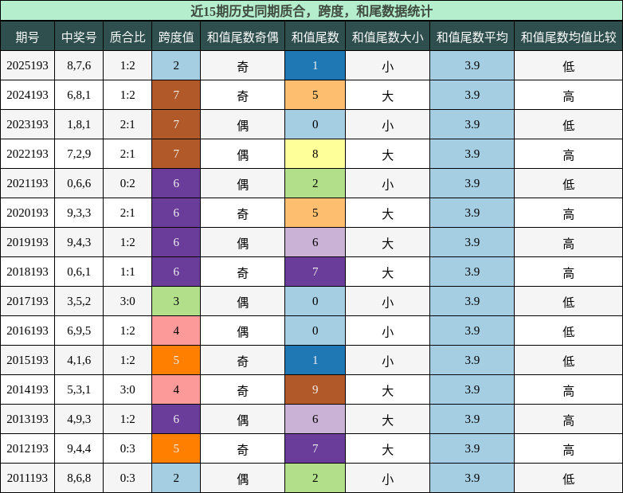The width and height of the screenshot is (623, 493).
Task: Select the 中奖号 column header
Action: tap(79, 37)
